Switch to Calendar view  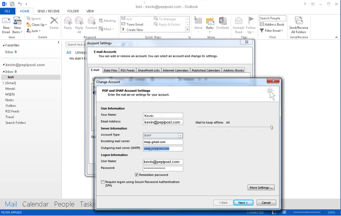(x=35, y=204)
